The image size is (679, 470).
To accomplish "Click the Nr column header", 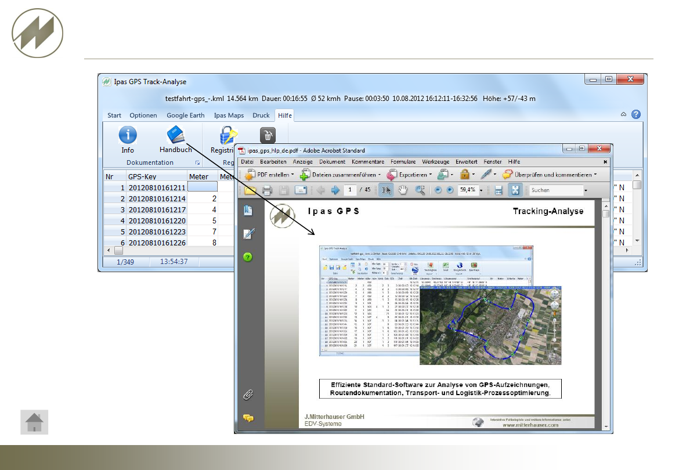I will (115, 176).
